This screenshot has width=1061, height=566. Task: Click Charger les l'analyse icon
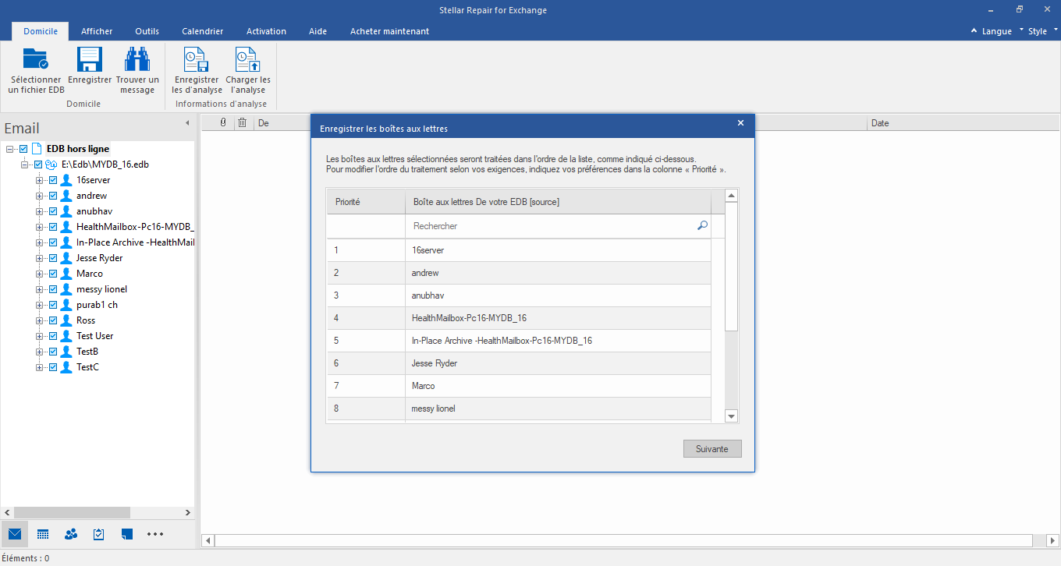click(247, 58)
